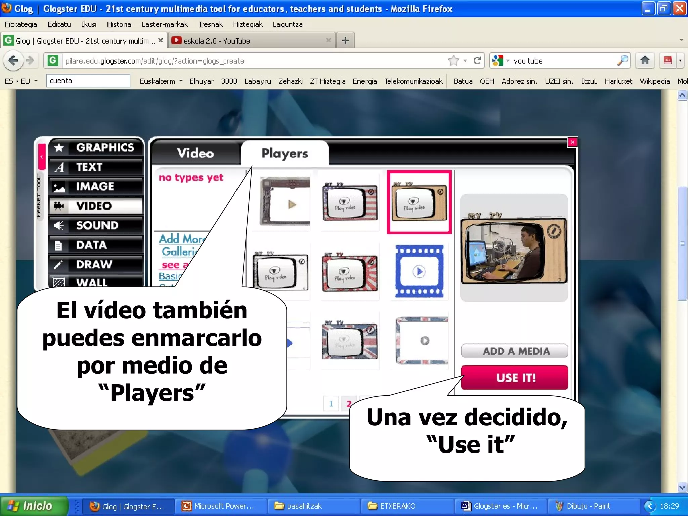Go forward to next page
Screen dimensions: 688x516
pyautogui.click(x=30, y=61)
